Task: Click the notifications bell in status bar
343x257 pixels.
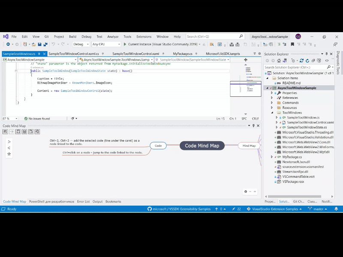Action: pyautogui.click(x=336, y=209)
